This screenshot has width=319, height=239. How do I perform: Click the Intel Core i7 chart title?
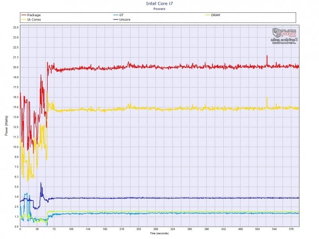(159, 4)
